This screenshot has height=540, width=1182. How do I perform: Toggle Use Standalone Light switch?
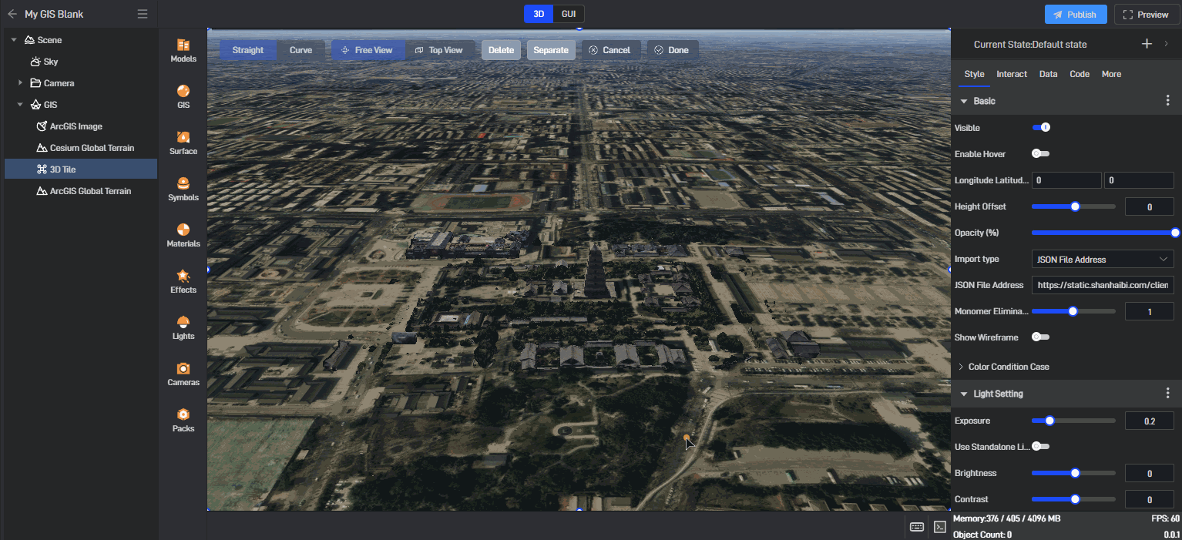click(1041, 446)
